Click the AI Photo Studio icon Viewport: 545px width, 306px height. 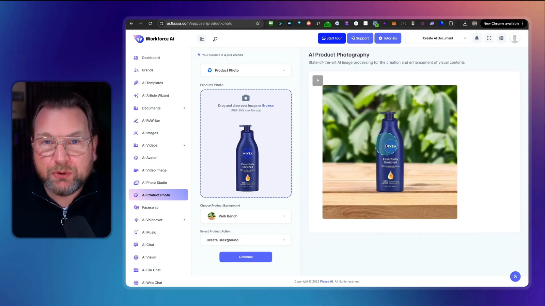click(136, 183)
